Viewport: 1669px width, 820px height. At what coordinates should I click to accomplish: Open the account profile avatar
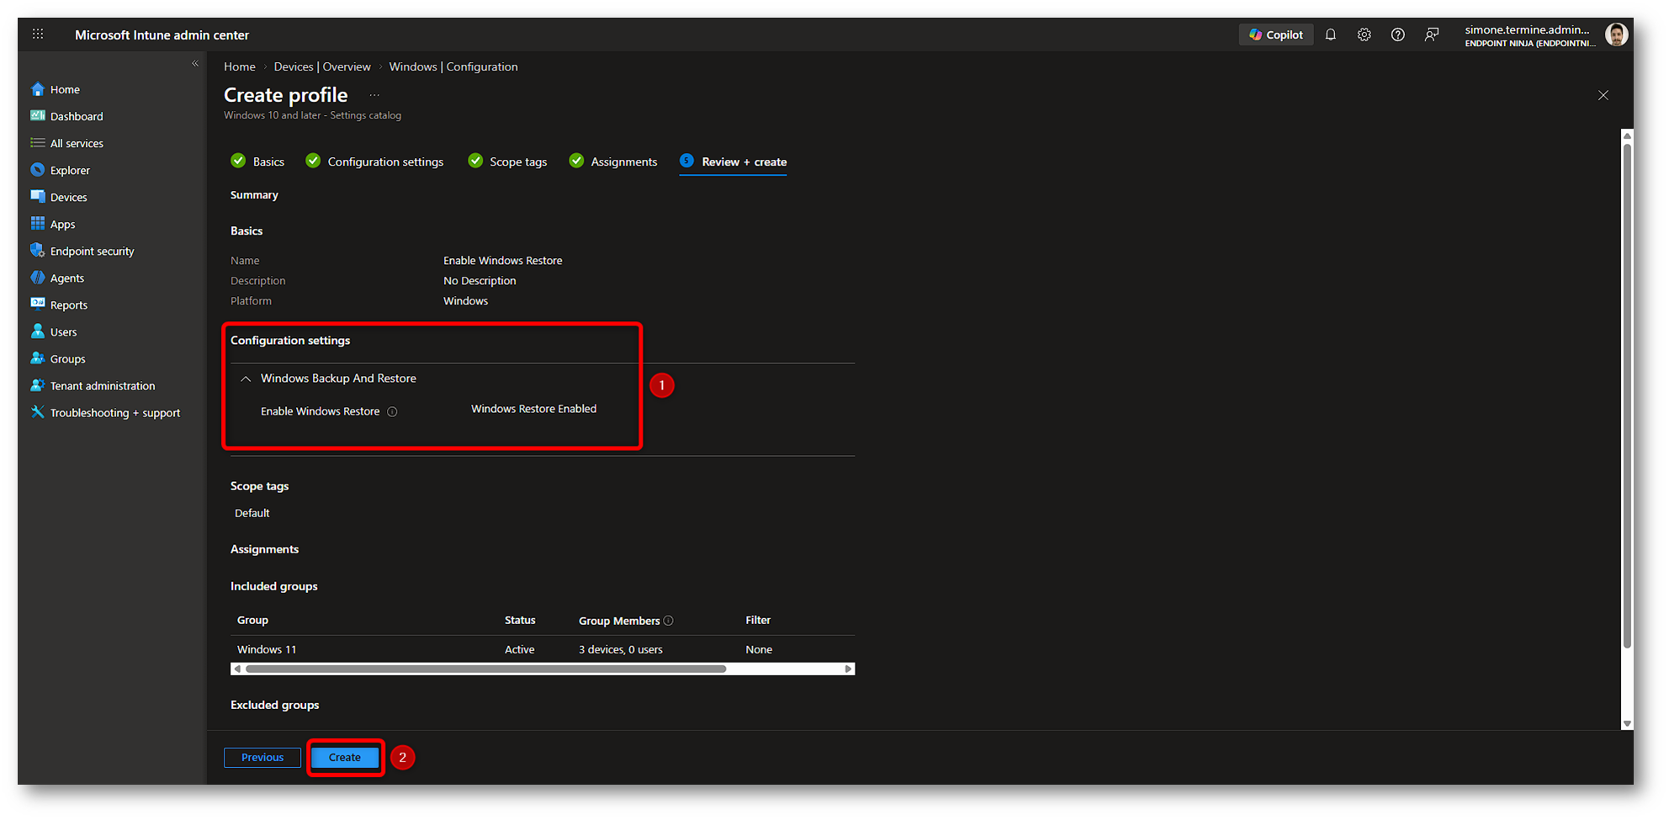[1615, 34]
